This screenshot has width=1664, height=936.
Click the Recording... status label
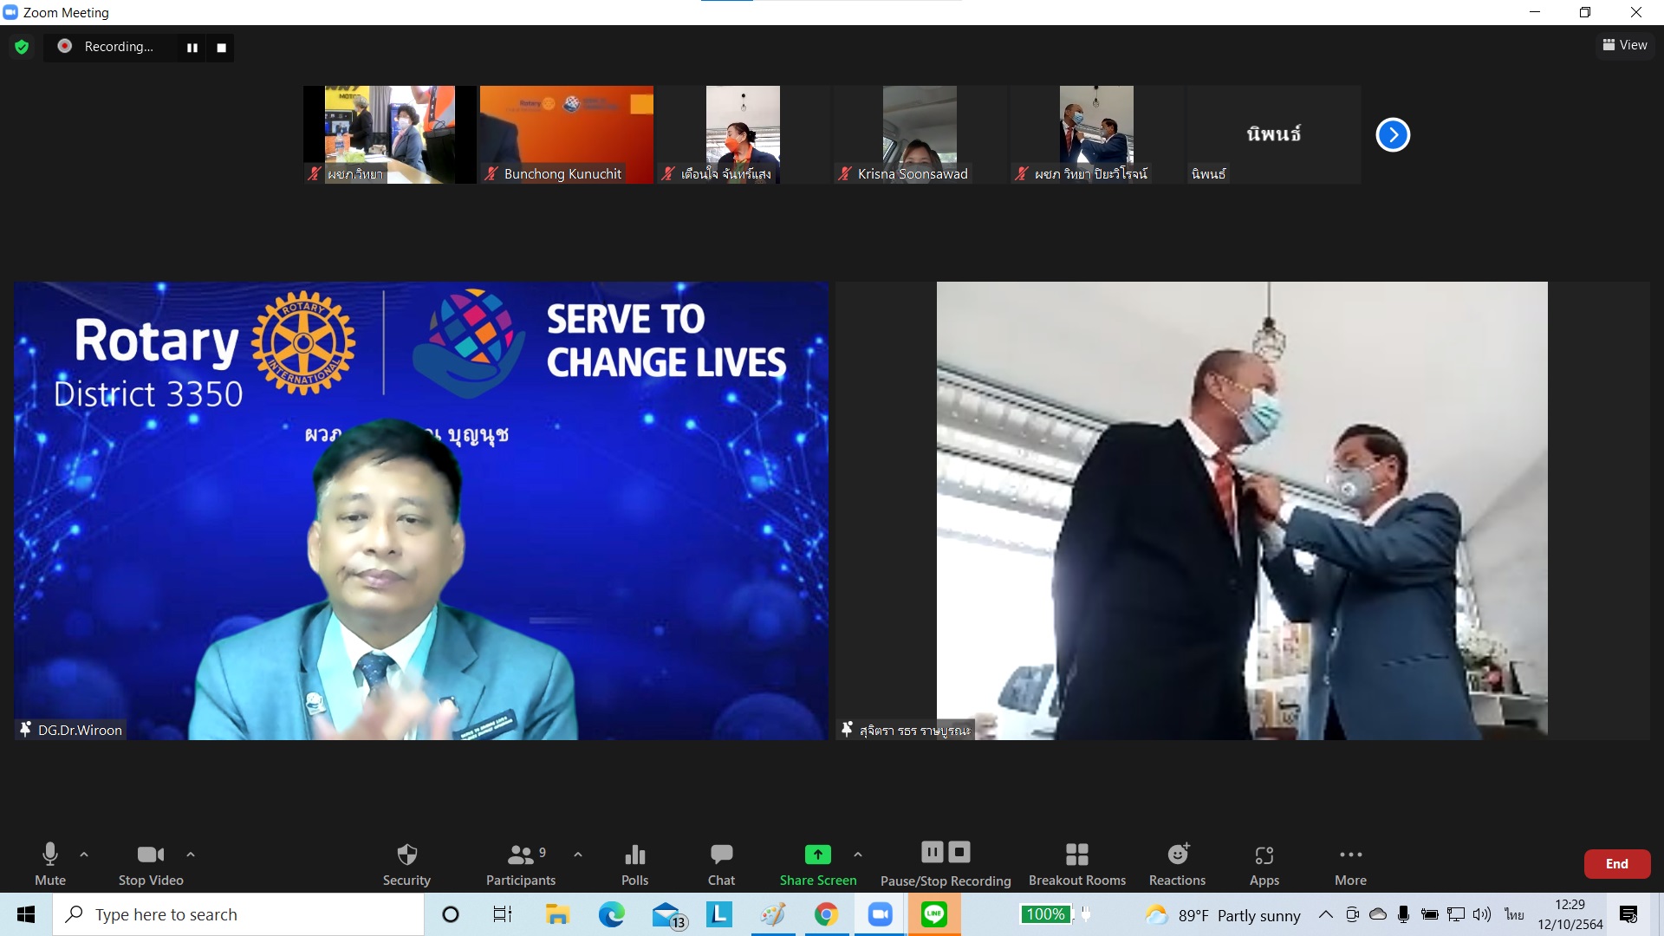[119, 47]
